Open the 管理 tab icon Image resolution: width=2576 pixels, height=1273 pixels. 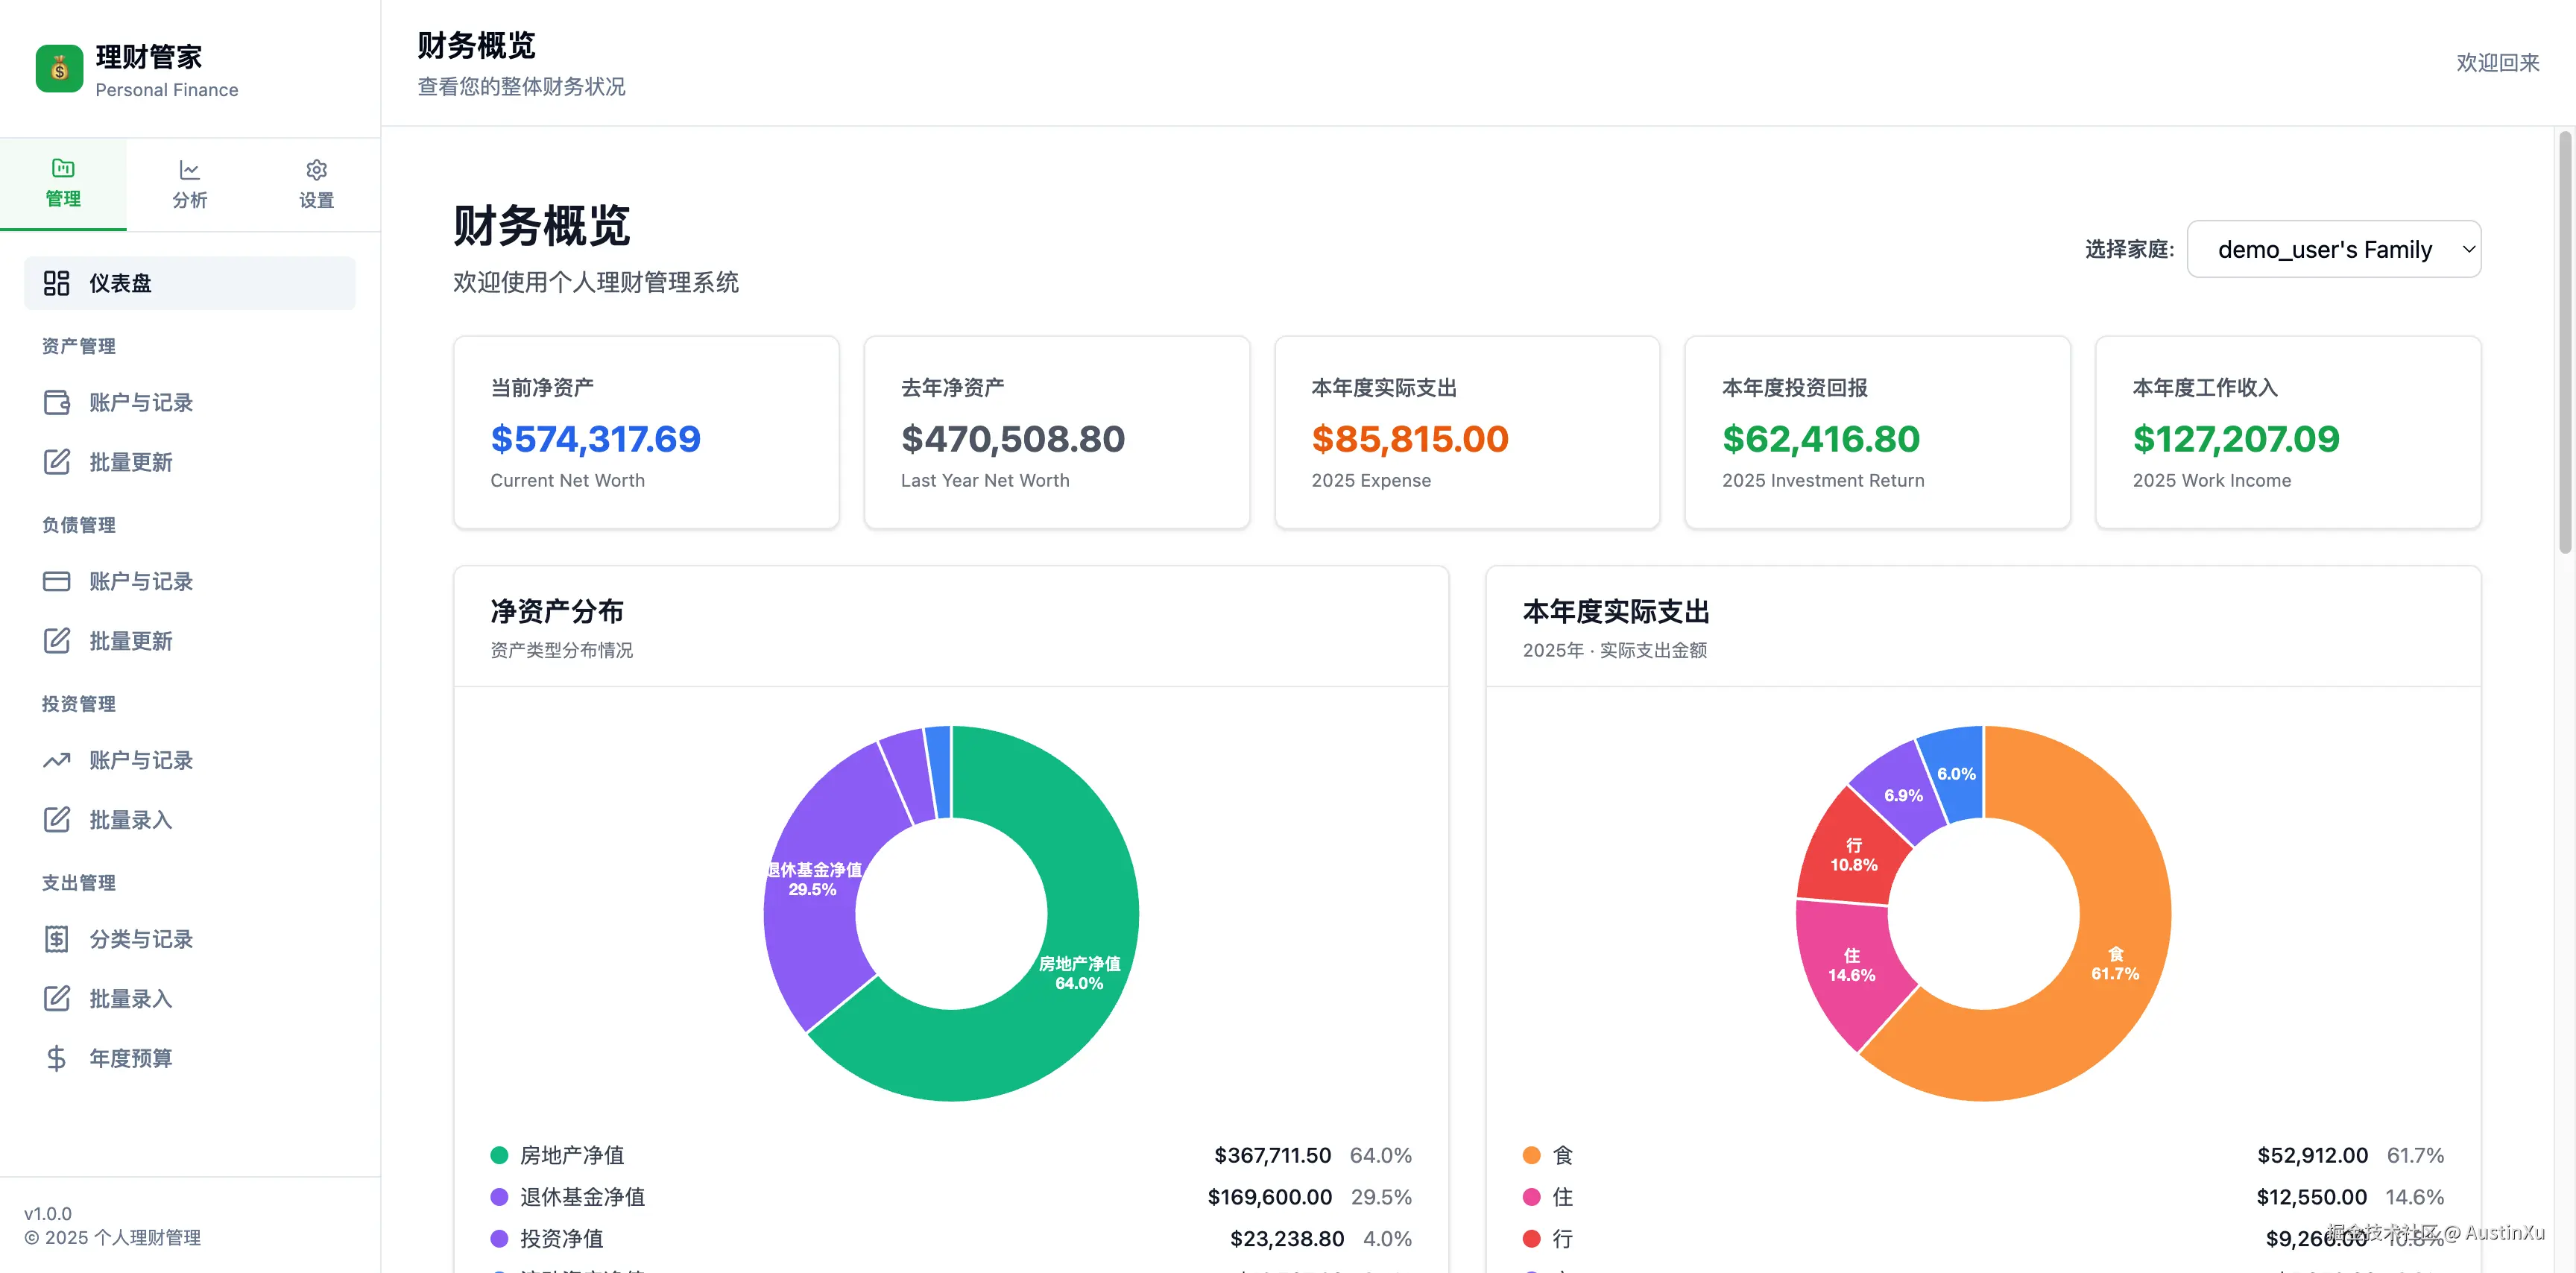click(63, 170)
